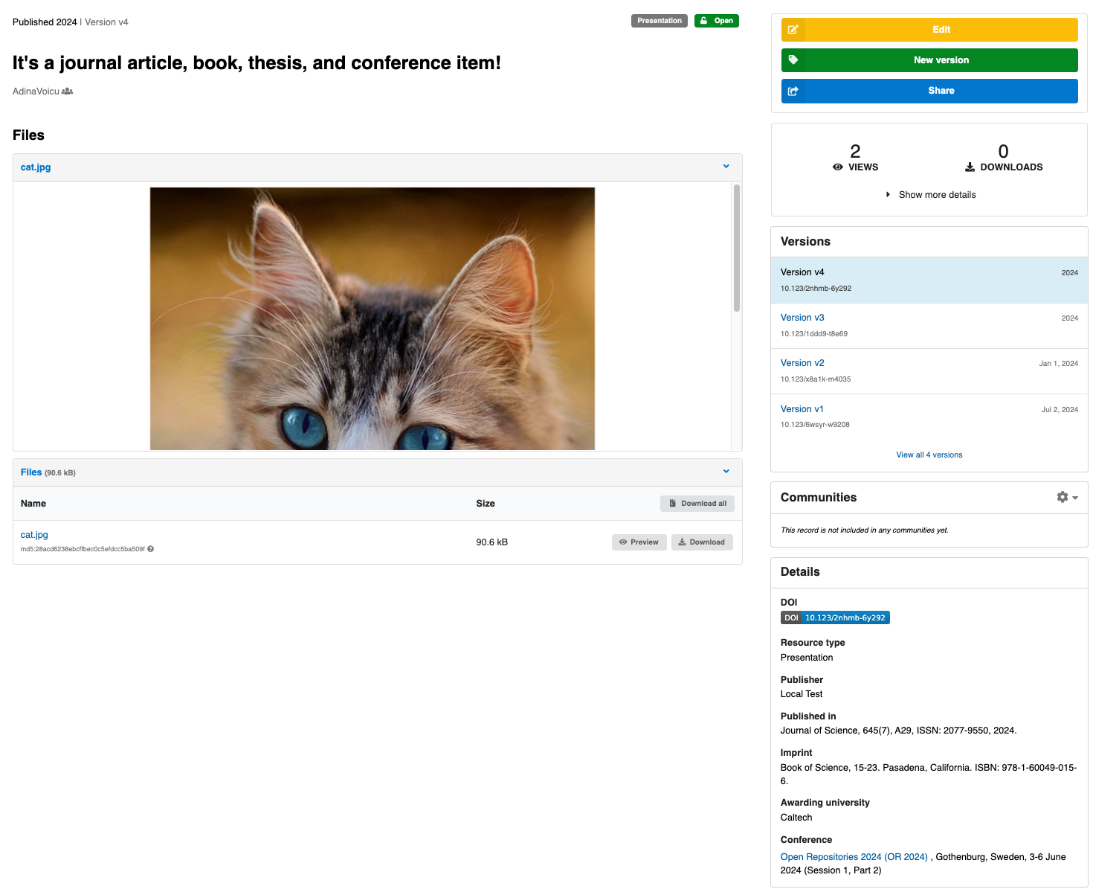
Task: Click the pencil edit icon
Action: click(793, 30)
